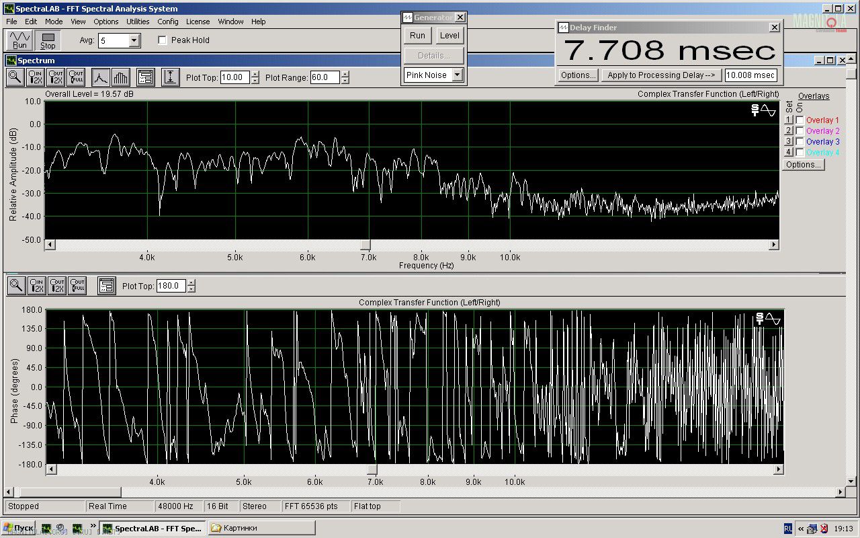Viewport: 860px width, 538px height.
Task: Click Spectrum plot horizontal scrollbar thumb
Action: 365,245
